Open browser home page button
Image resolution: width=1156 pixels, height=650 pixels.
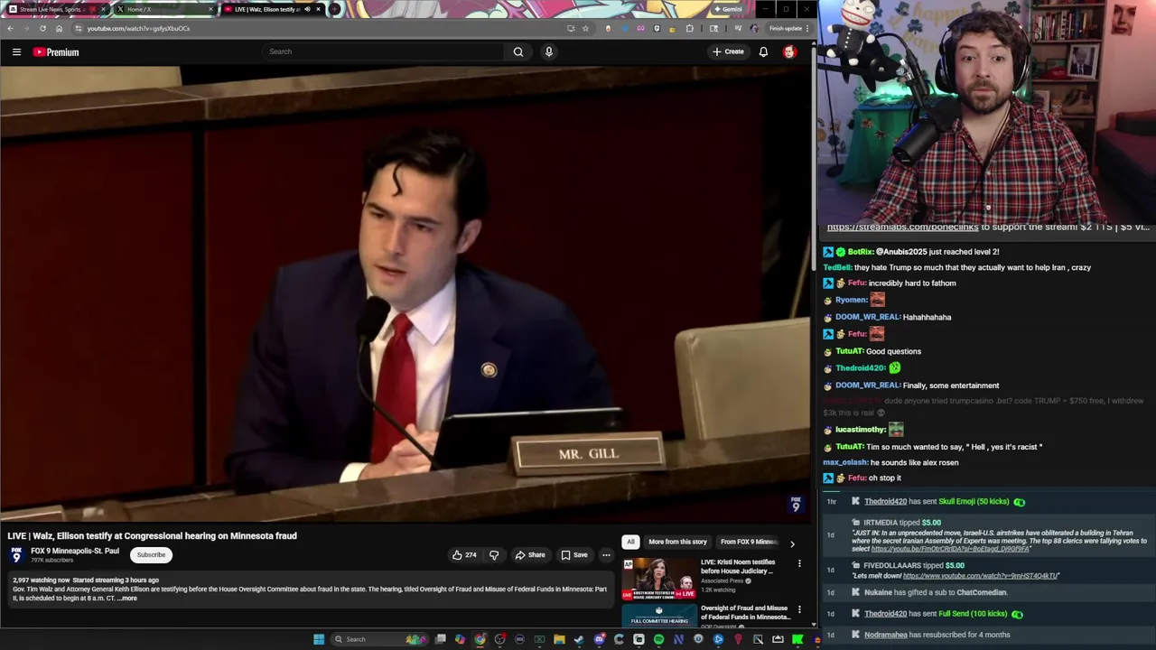tap(60, 28)
